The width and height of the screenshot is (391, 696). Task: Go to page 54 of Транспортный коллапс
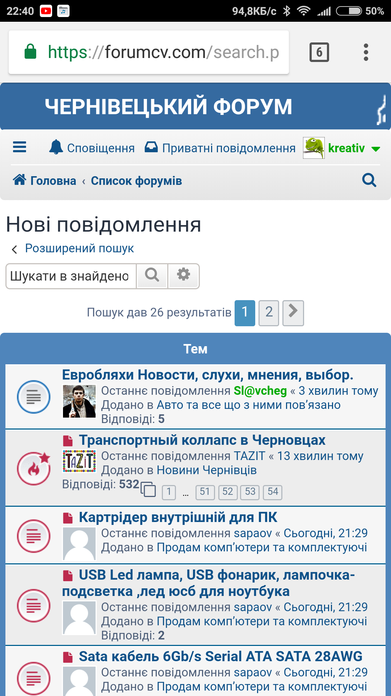(273, 492)
